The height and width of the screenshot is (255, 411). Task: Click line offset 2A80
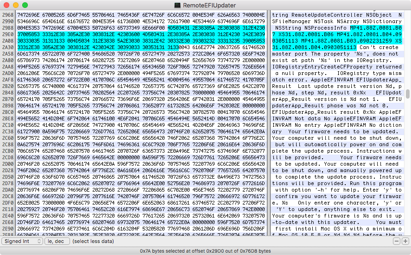[x=8, y=60]
